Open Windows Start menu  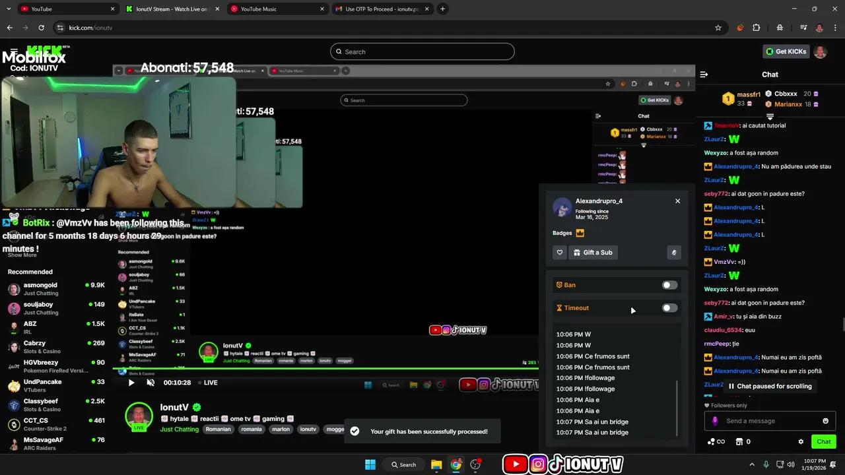pyautogui.click(x=370, y=464)
